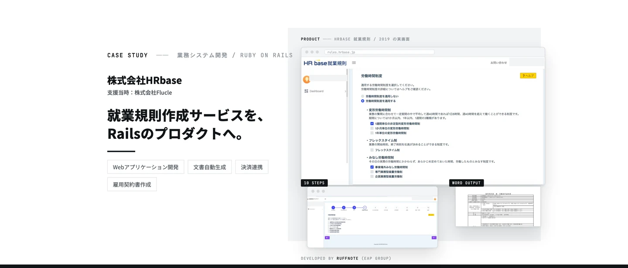628x268 pixels.
Task: Click the HR base 就業規則 logo
Action: pyautogui.click(x=326, y=63)
